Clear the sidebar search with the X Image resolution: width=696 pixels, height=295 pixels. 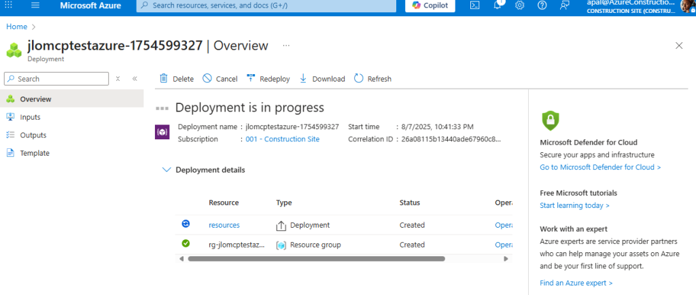click(118, 79)
